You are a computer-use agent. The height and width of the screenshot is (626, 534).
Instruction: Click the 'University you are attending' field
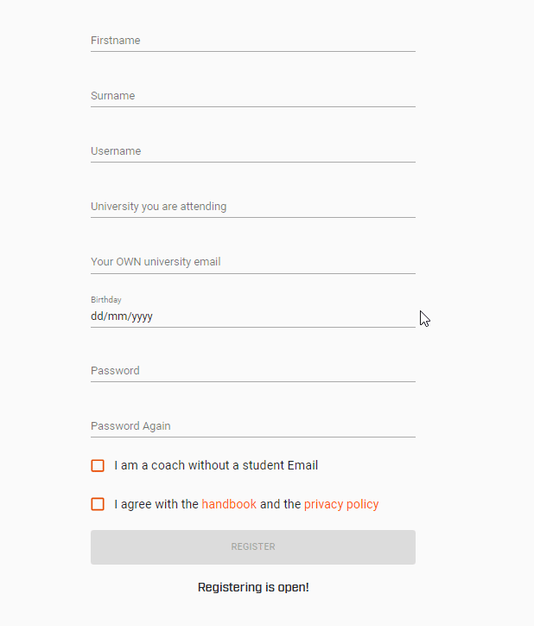(252, 207)
